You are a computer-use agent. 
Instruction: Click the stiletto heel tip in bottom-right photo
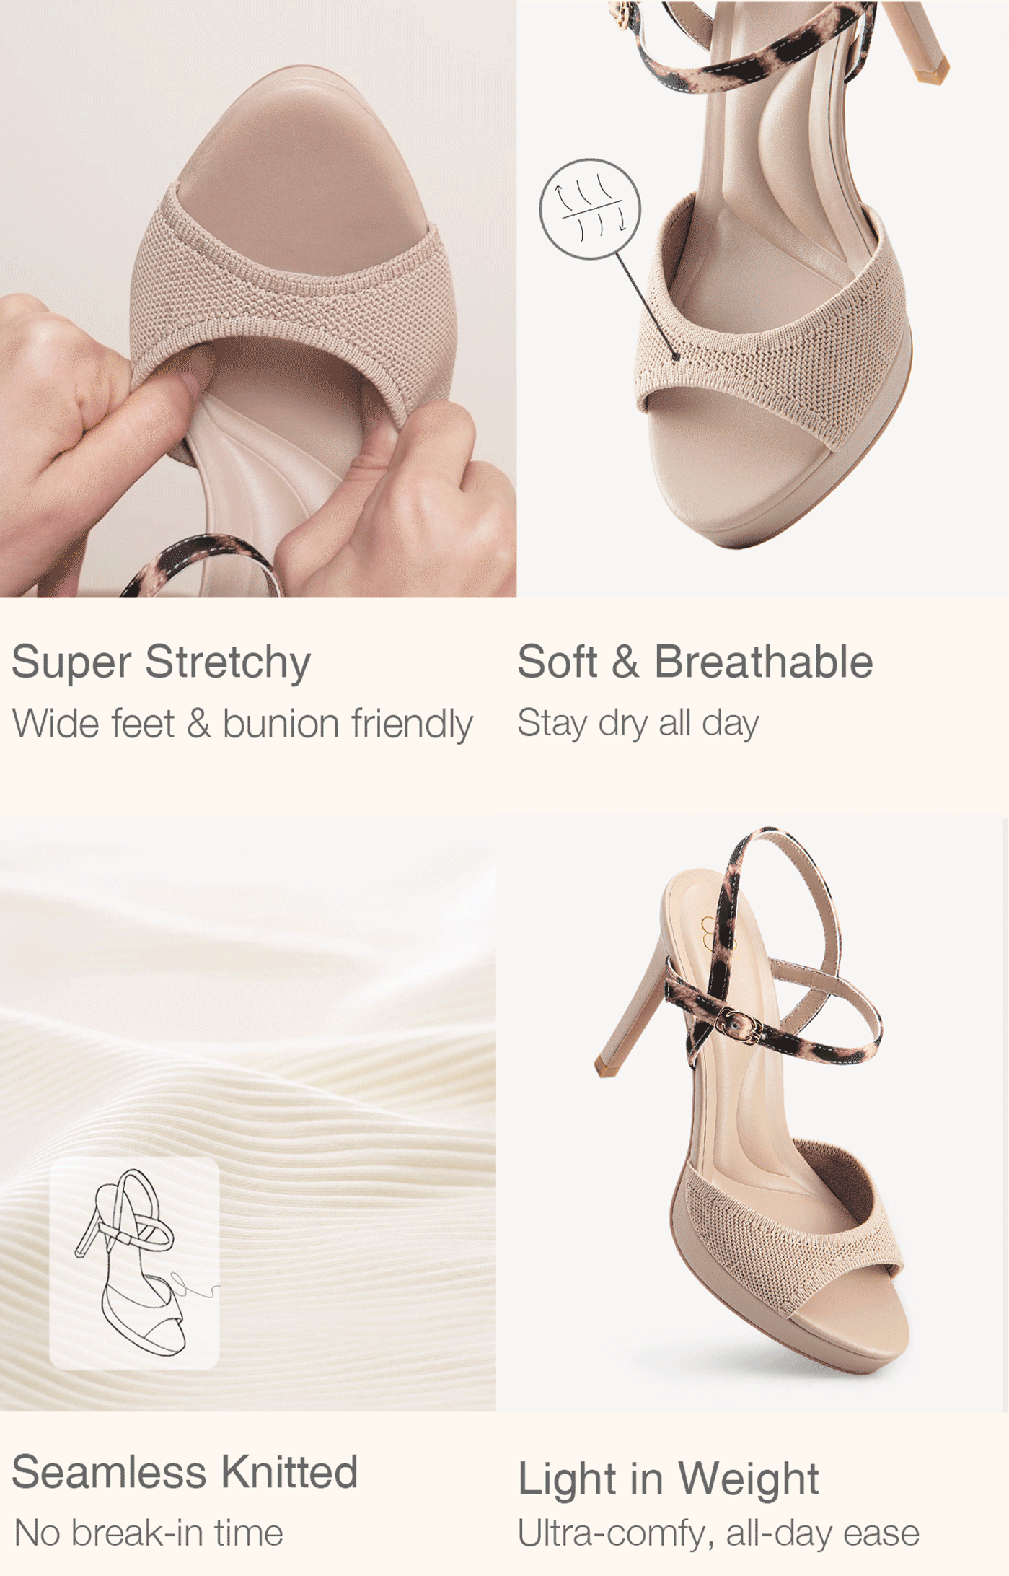[x=604, y=1067]
